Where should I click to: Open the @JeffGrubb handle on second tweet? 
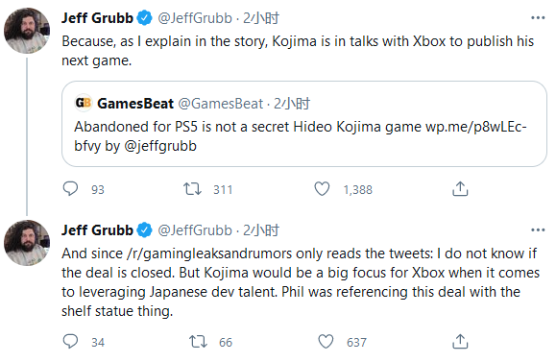coord(195,230)
